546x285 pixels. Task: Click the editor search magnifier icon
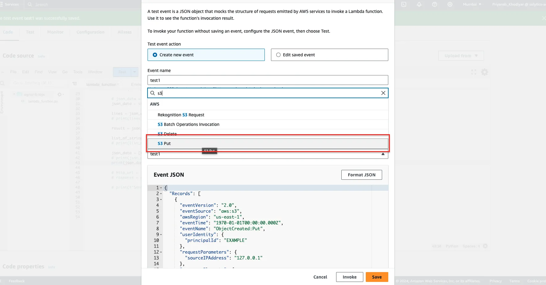pos(2,83)
